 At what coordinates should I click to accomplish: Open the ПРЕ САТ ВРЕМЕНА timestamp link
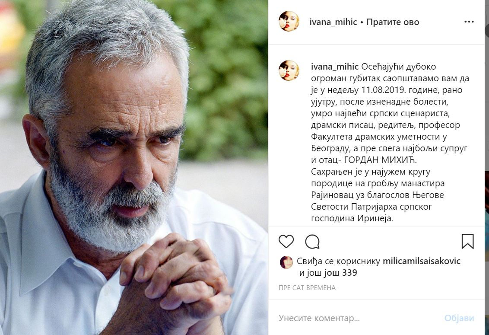[307, 288]
